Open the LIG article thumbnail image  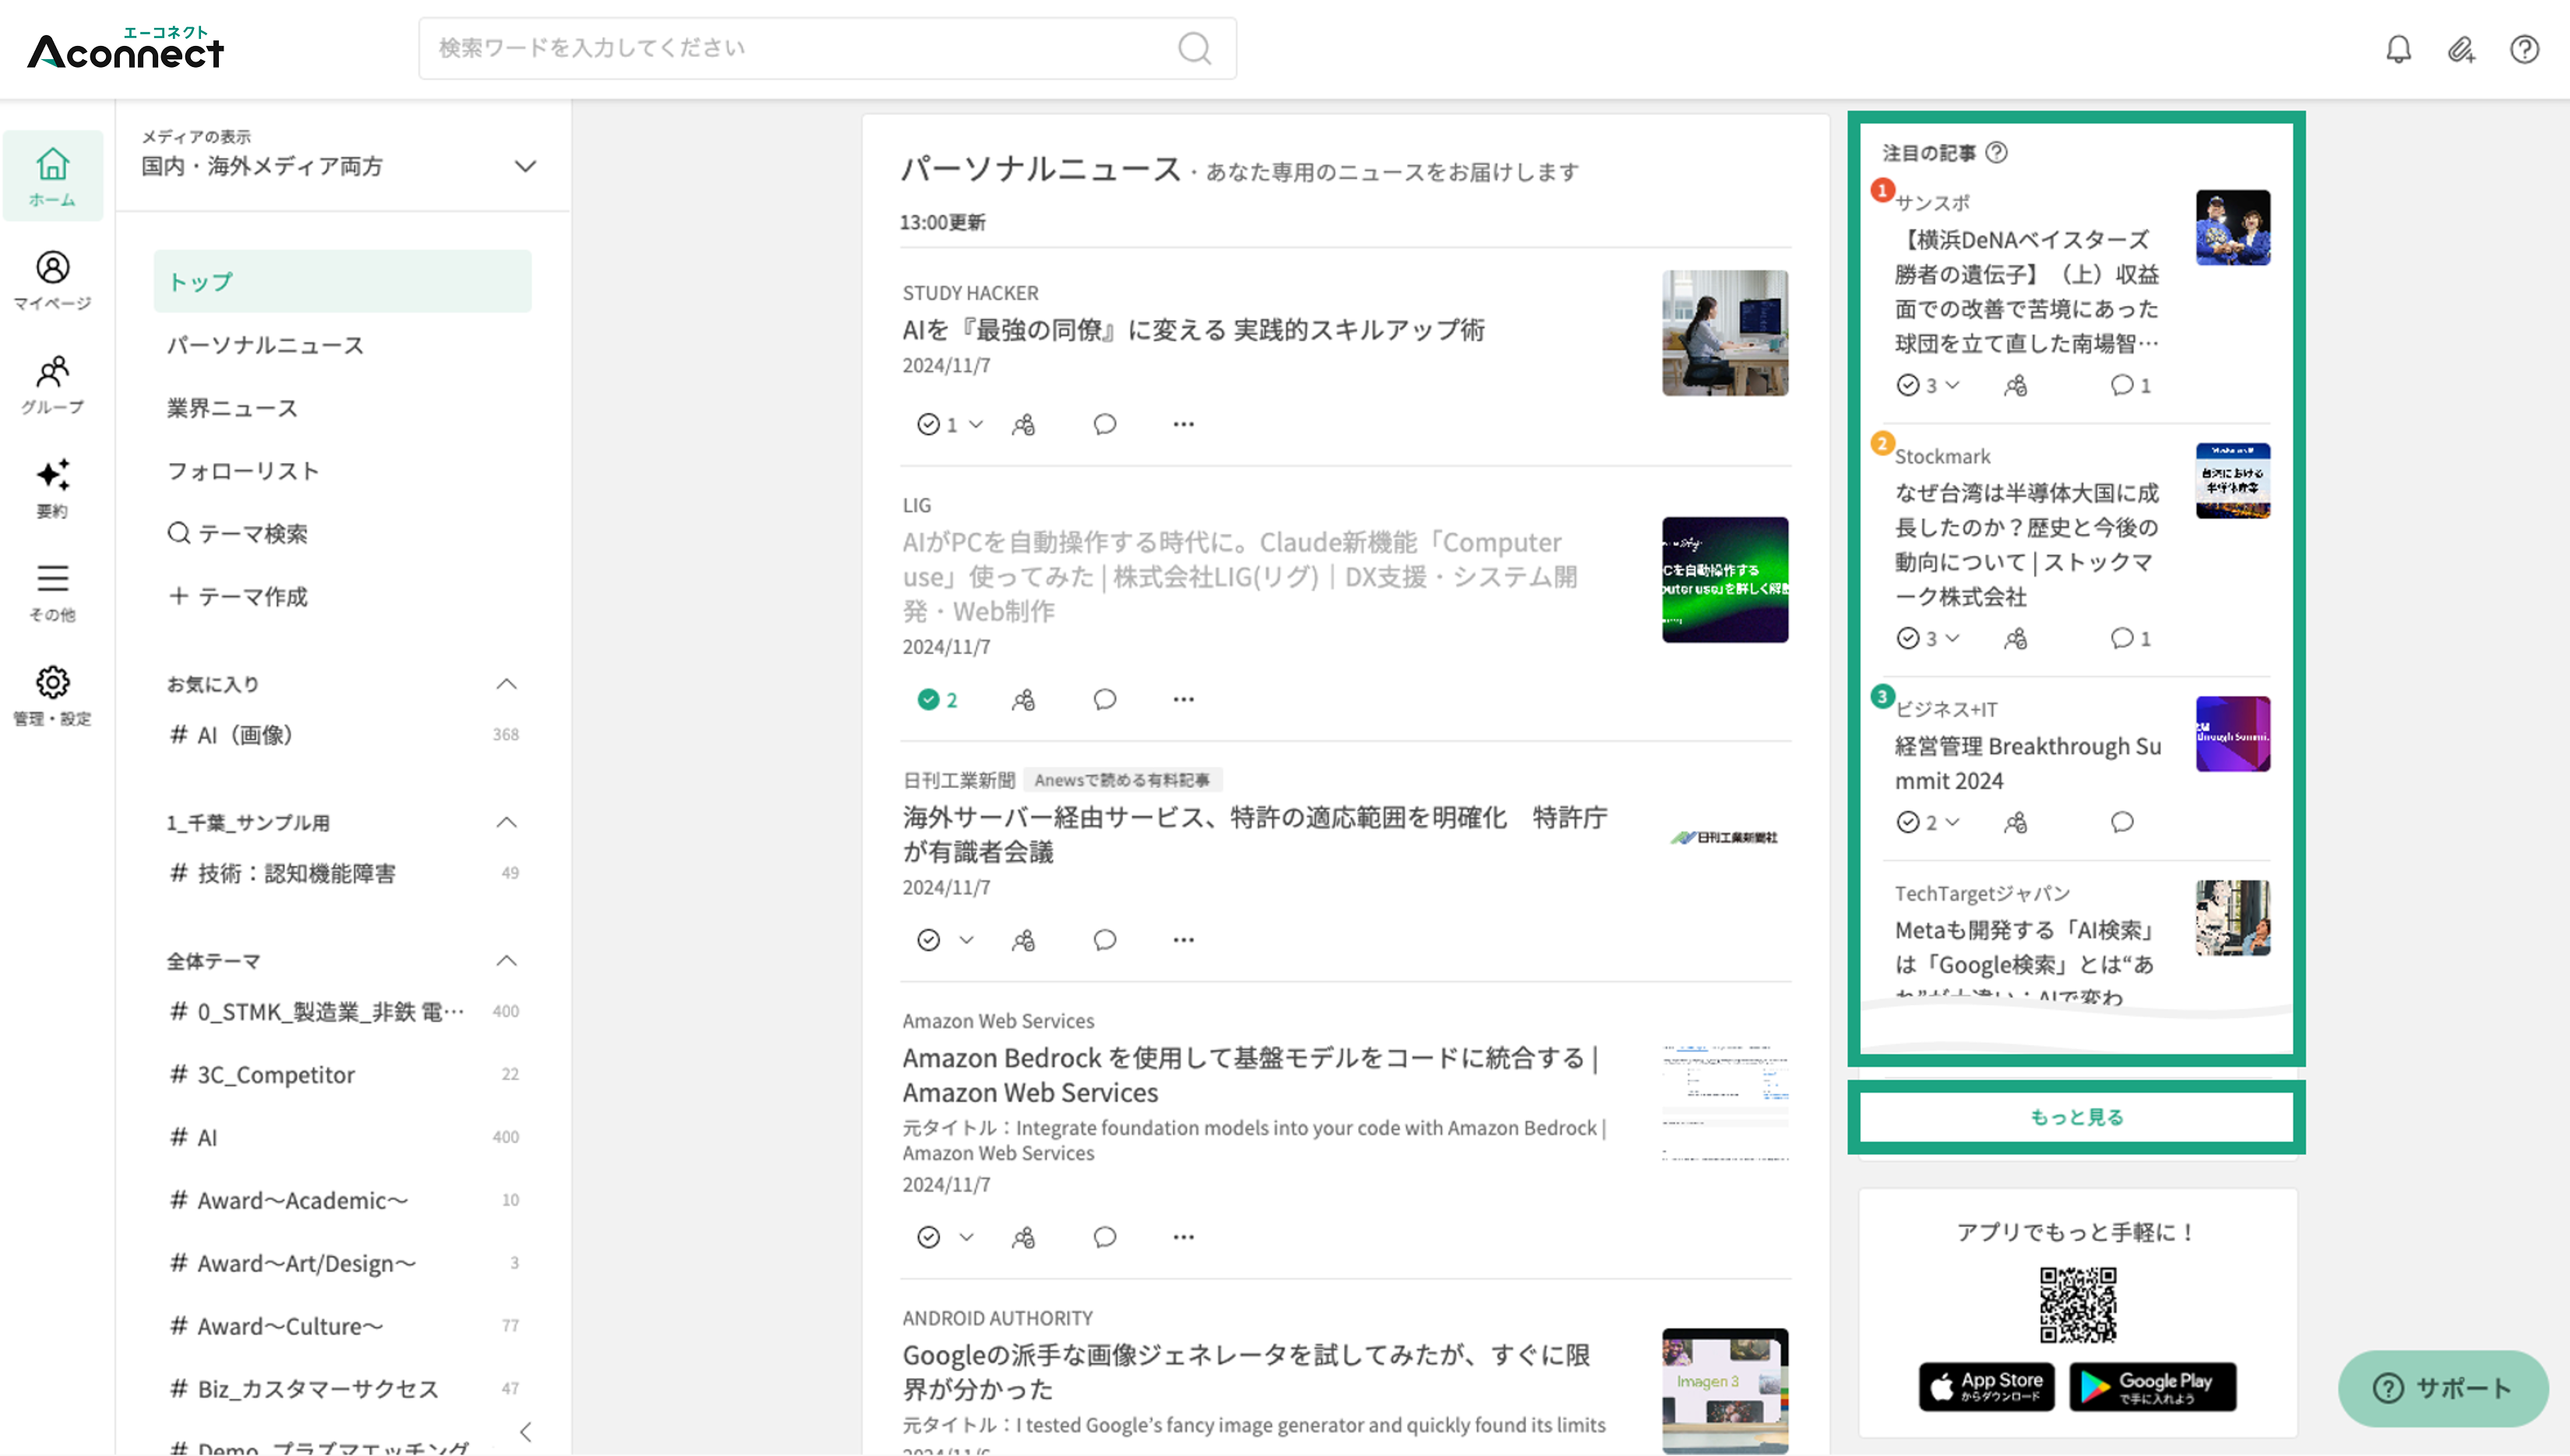coord(1725,580)
